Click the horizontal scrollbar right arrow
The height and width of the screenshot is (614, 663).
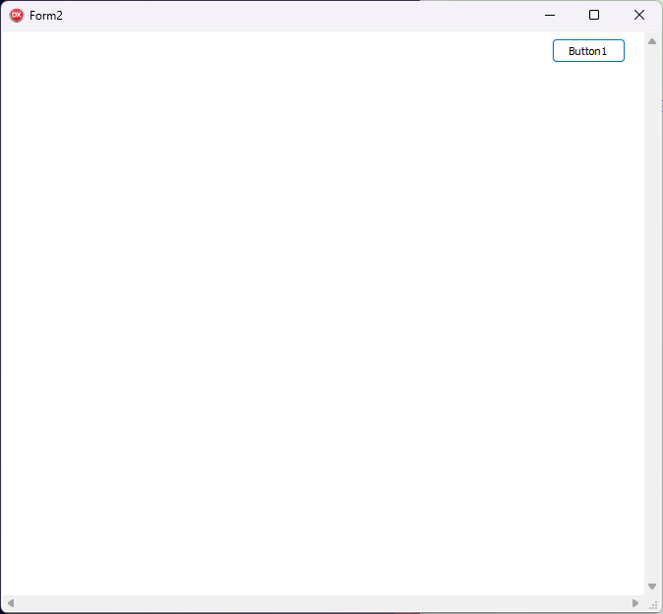point(635,602)
